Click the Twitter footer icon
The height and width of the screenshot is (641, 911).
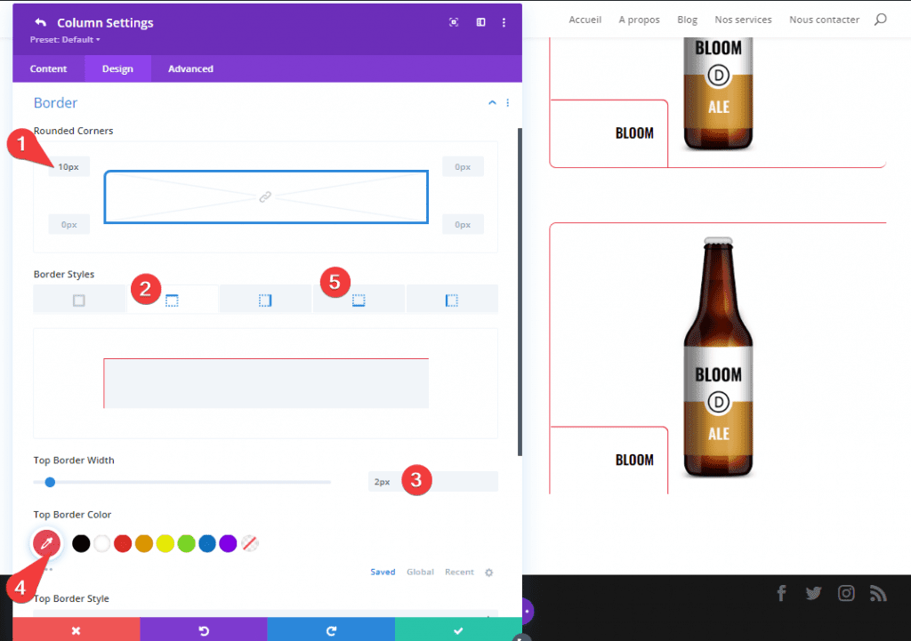pos(813,593)
